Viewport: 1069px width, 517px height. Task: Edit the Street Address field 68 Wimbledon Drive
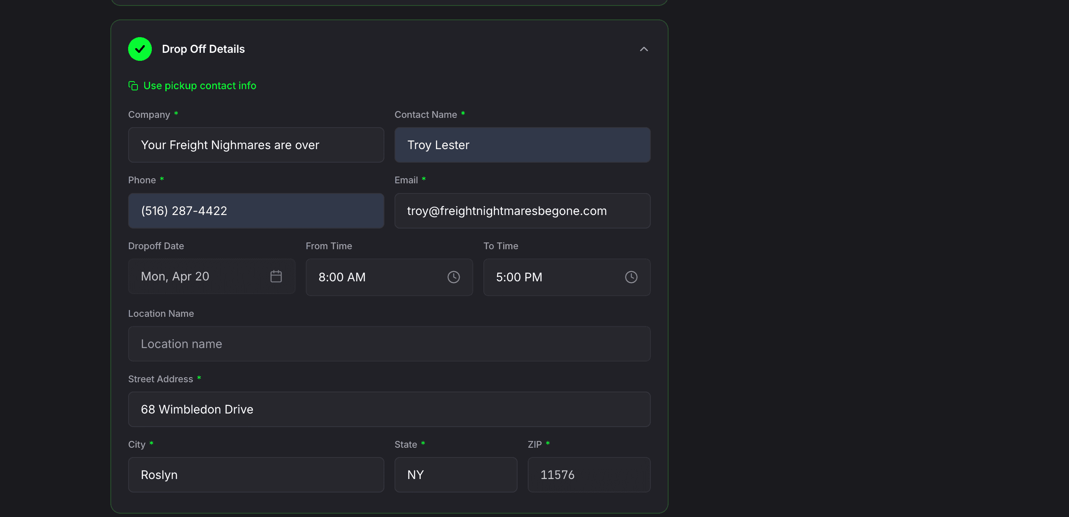389,409
